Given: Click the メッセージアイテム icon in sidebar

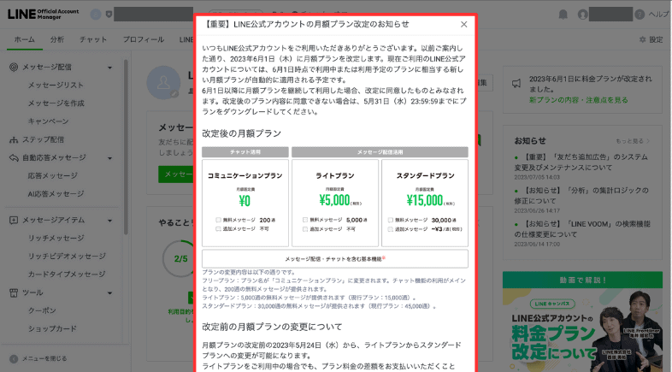Looking at the screenshot, I should tap(14, 220).
